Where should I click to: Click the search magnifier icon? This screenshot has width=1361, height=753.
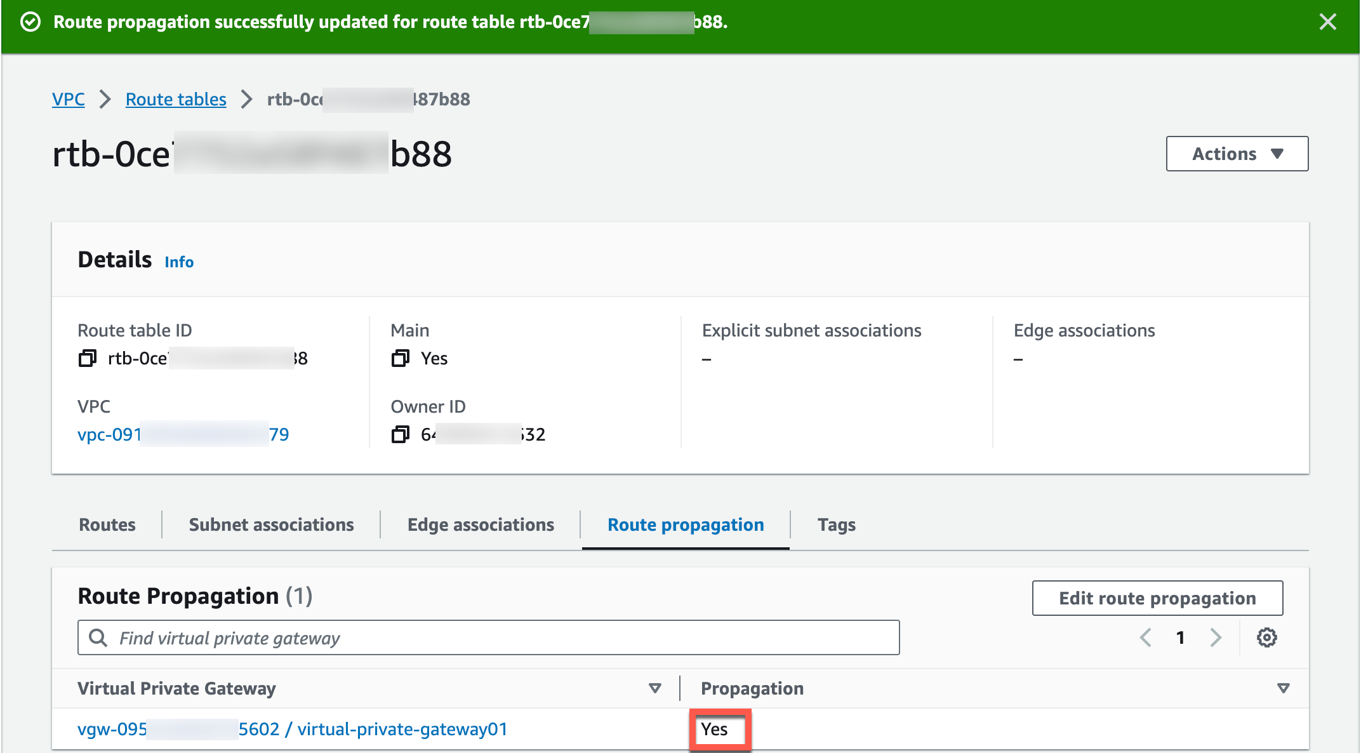click(97, 637)
